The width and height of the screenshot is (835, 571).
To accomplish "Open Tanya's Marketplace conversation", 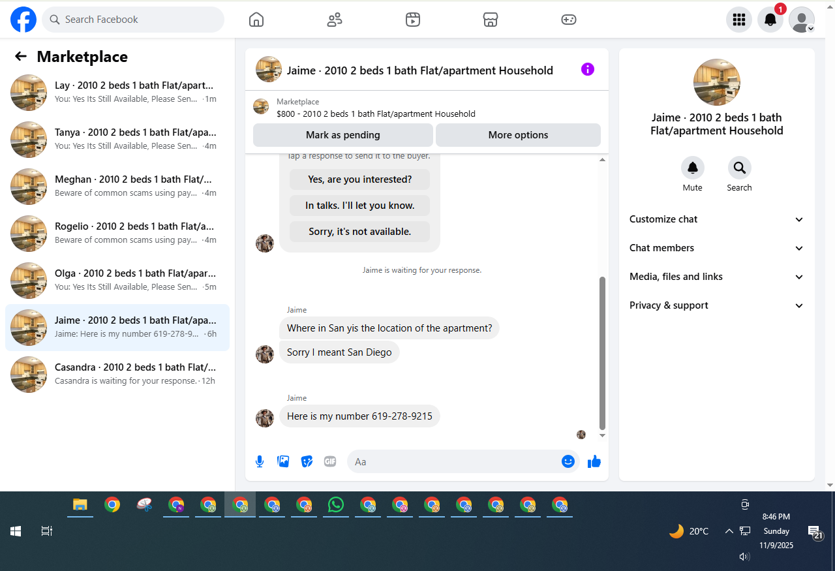I will pyautogui.click(x=117, y=140).
